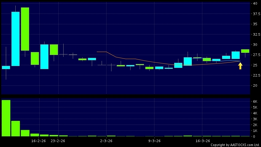The height and width of the screenshot is (147, 261).
Task: Click the largest green volume bar
Action: point(6,118)
